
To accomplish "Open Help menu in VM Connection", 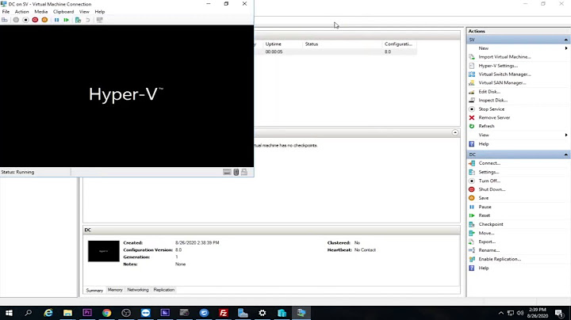I will 100,12.
